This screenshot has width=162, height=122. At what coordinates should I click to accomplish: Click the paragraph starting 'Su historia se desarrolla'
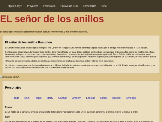[81, 54]
